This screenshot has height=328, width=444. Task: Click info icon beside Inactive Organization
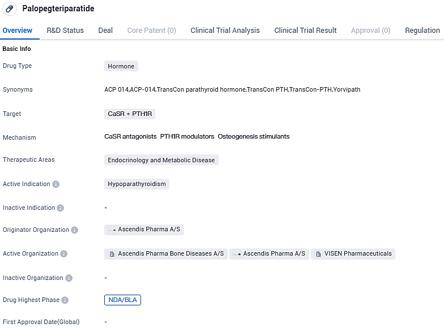69,278
